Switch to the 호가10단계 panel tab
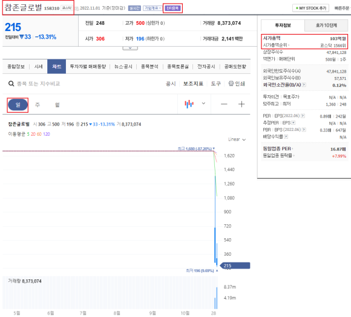351x317 pixels. [x=326, y=25]
